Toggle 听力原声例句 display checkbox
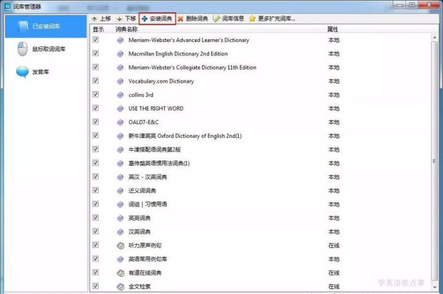The image size is (443, 294). 95,245
